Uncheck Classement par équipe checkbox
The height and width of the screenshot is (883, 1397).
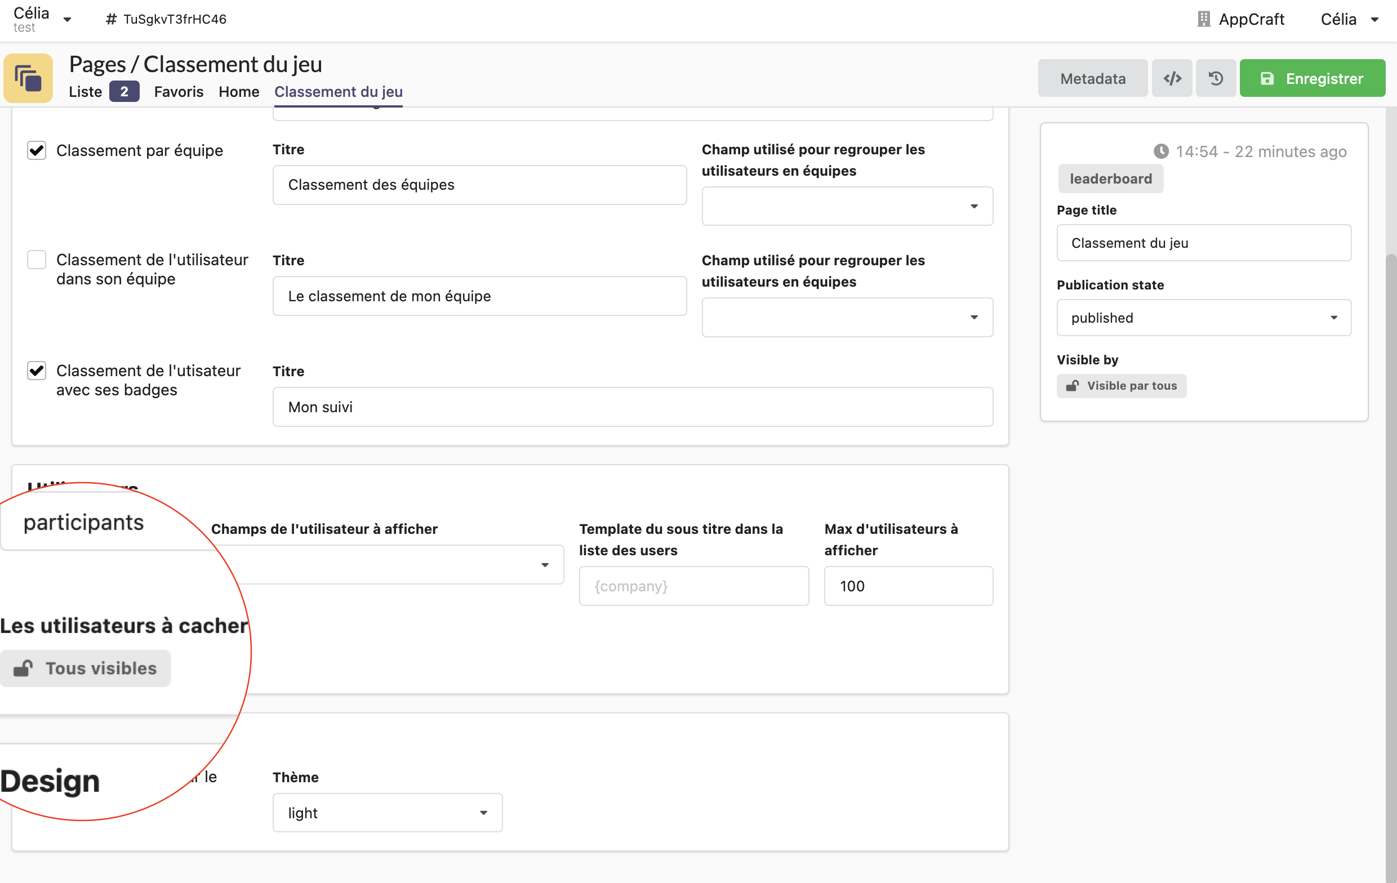(x=37, y=151)
